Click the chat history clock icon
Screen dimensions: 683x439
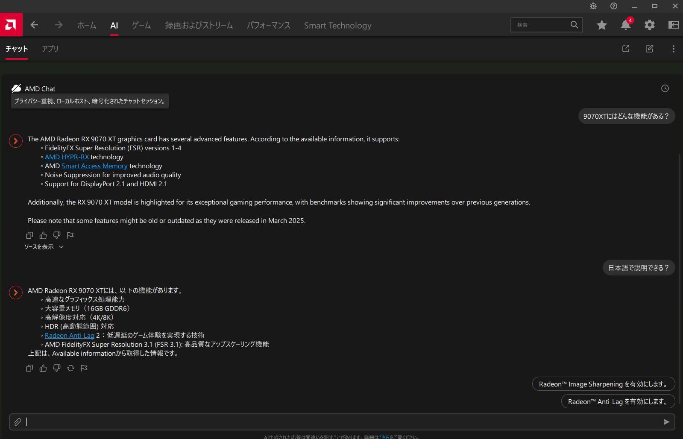(665, 88)
